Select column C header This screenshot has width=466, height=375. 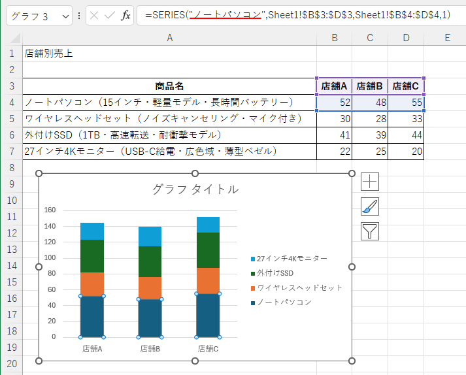click(x=370, y=38)
